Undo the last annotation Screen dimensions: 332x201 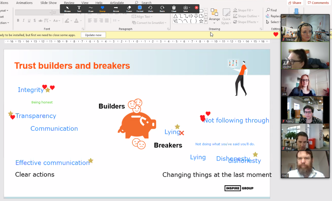click(x=150, y=9)
